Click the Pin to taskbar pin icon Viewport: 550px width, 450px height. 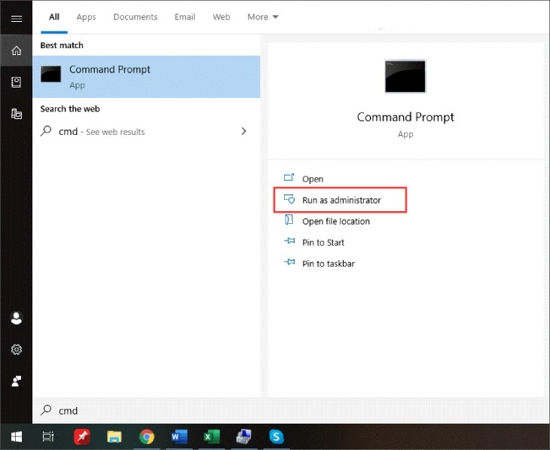click(289, 262)
